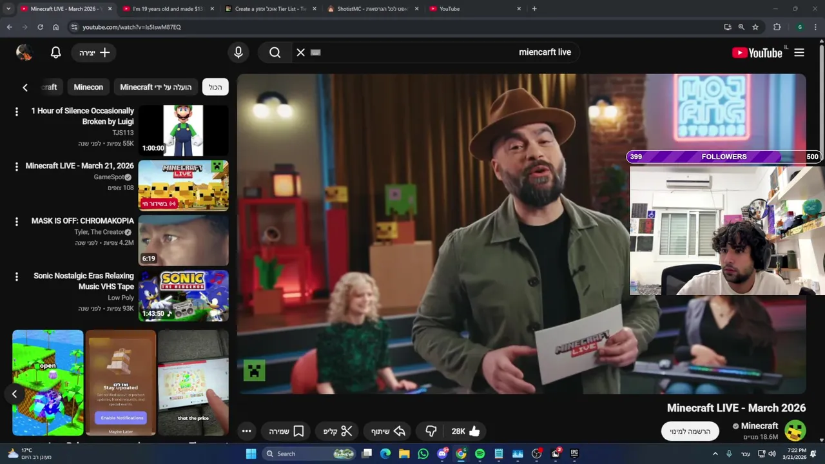Open WhatsApp from the taskbar
825x464 pixels.
[423, 454]
